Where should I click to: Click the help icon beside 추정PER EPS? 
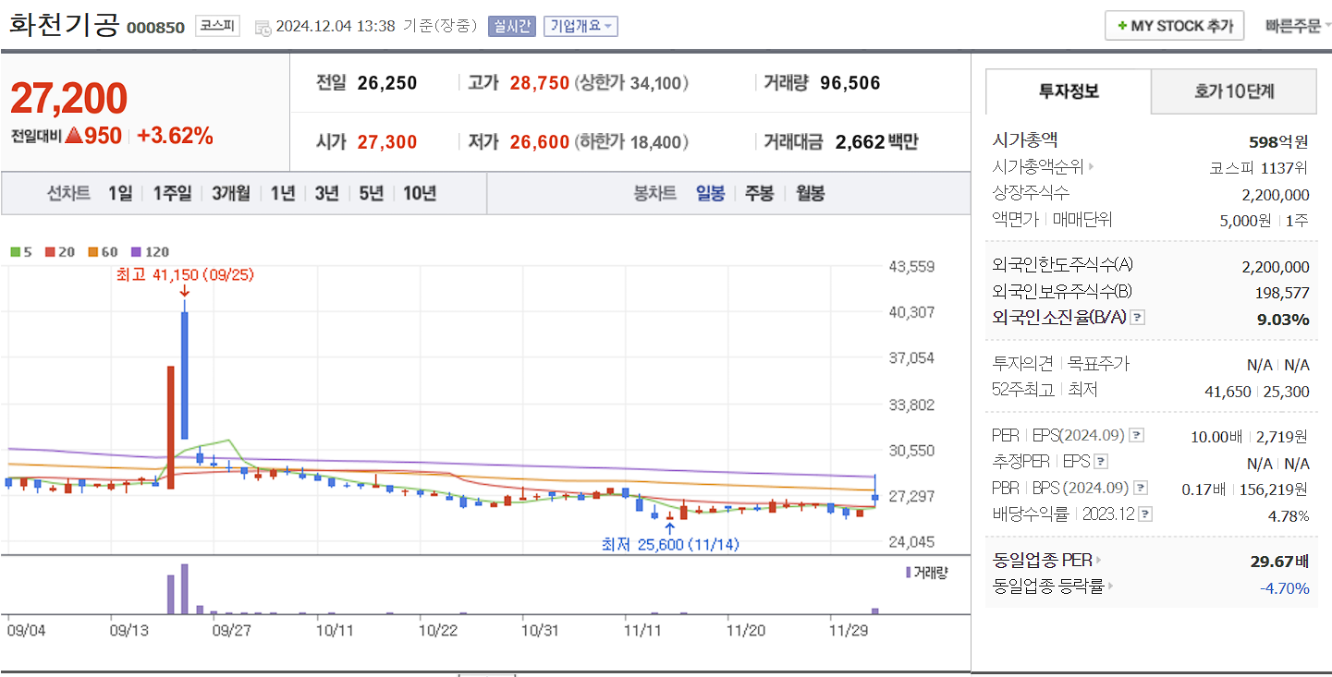pos(1101,462)
